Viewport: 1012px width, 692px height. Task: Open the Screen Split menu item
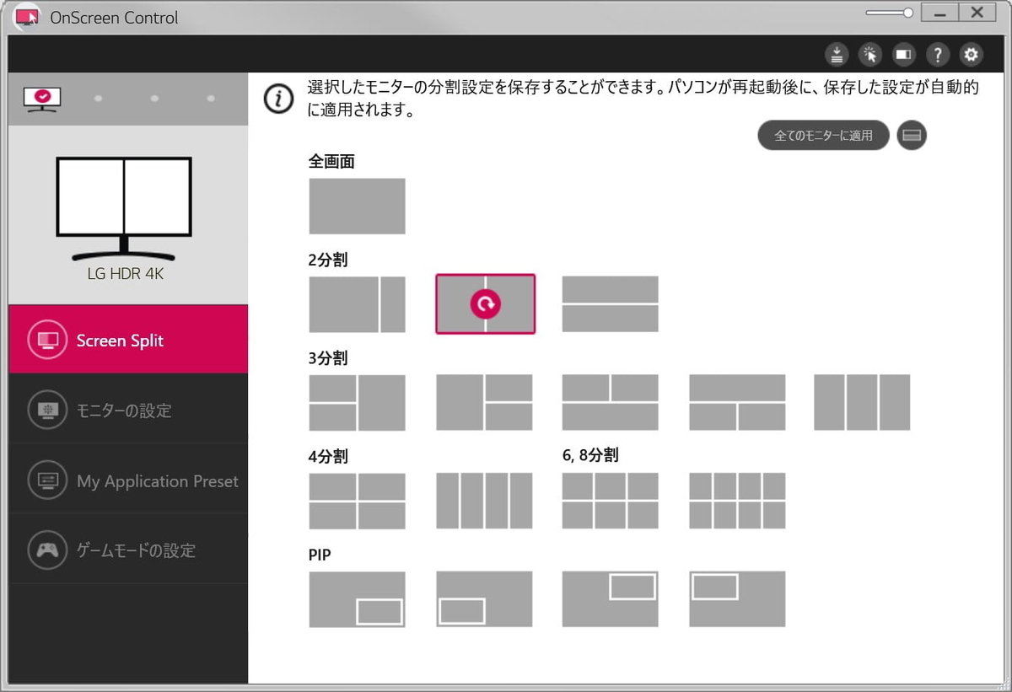click(128, 339)
